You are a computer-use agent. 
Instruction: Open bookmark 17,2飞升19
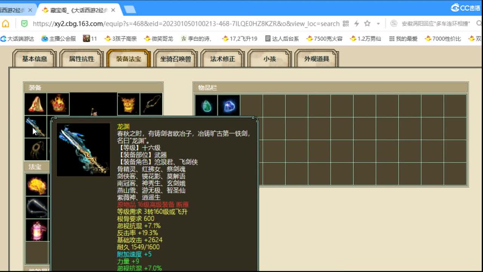[x=240, y=39]
